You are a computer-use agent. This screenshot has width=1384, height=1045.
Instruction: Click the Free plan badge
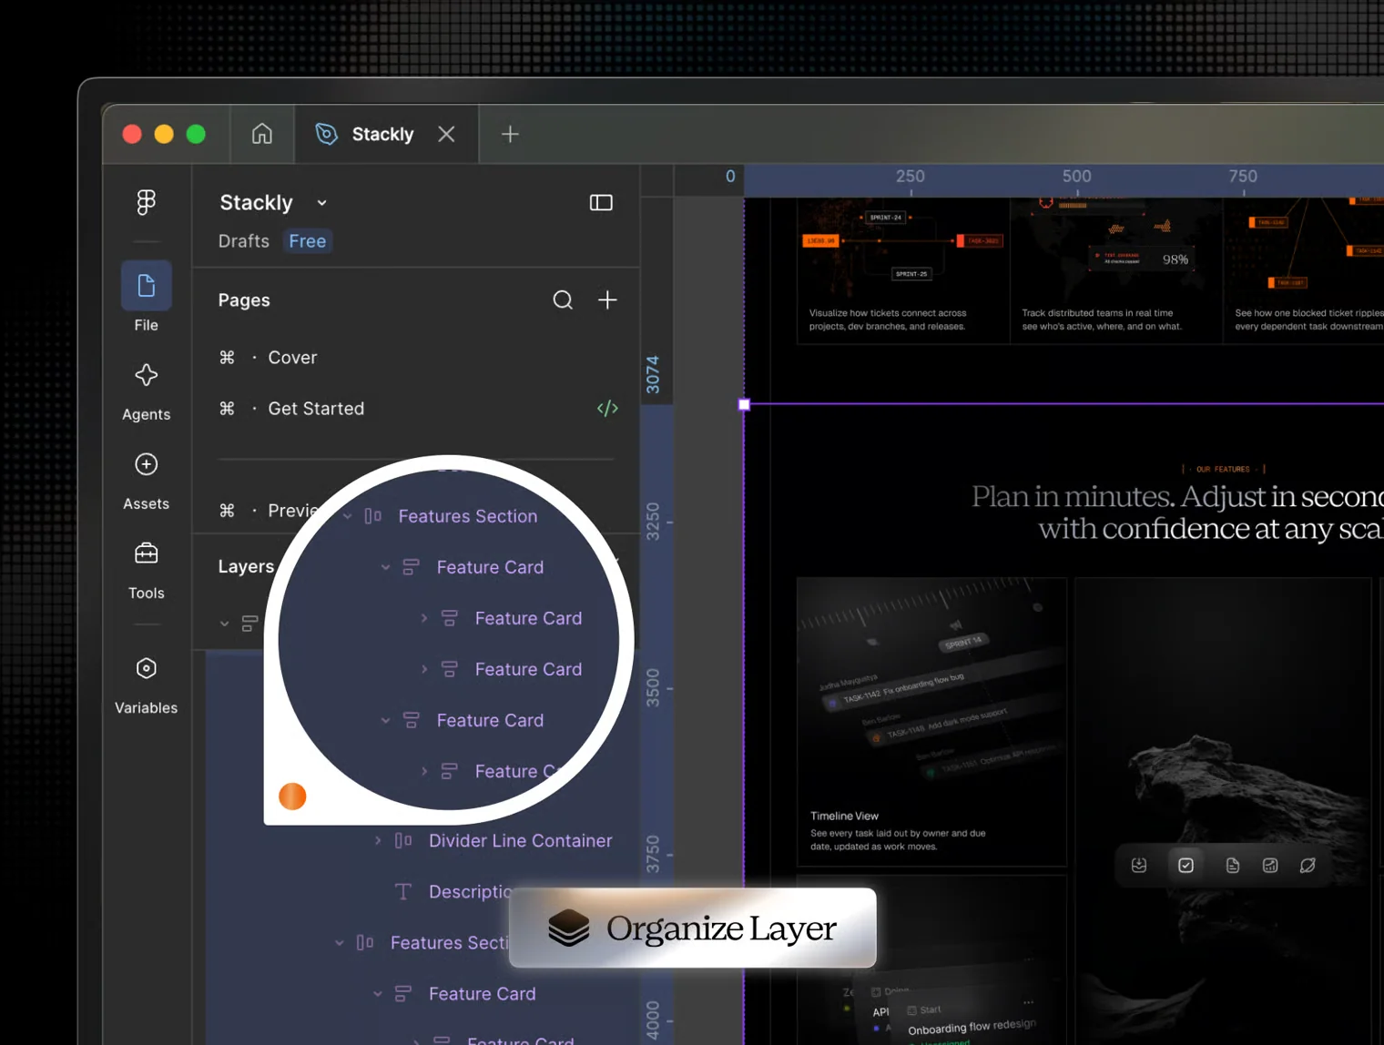[308, 241]
